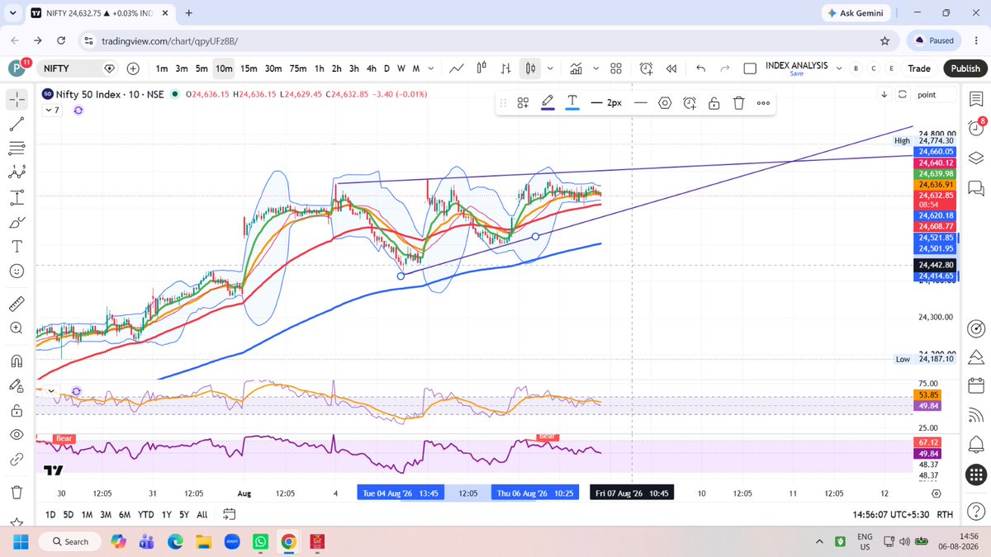Switch chart type to line
The image size is (991, 557).
457,68
